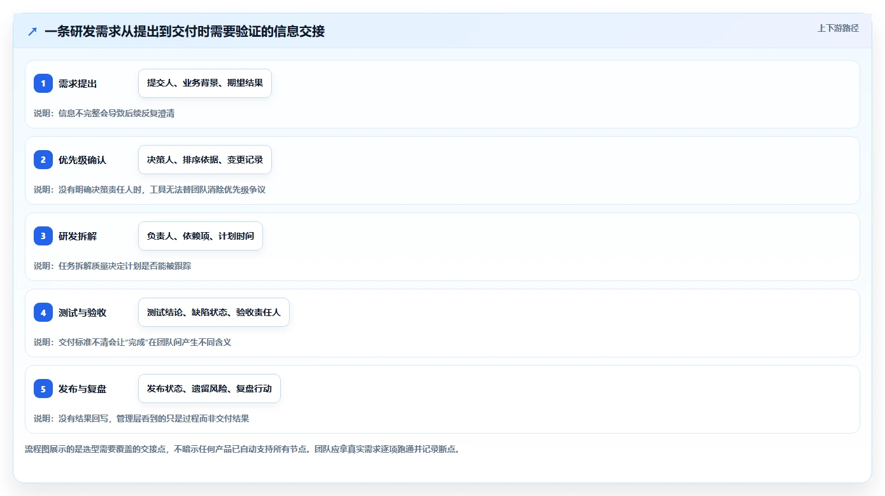This screenshot has height=496, width=885.
Task: Click the note 任务拆解质量决定计划是否能被跟踪
Action: 113,266
